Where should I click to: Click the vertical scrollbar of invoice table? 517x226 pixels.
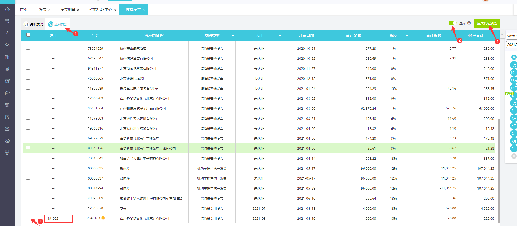click(x=499, y=171)
